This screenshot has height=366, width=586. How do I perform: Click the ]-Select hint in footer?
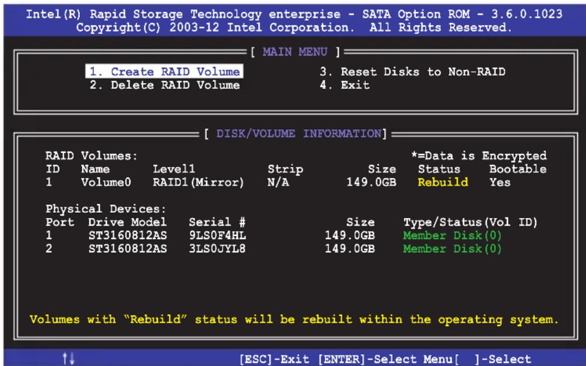[x=502, y=360]
